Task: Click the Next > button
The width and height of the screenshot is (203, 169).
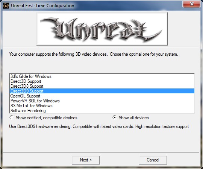Action: click(x=86, y=160)
